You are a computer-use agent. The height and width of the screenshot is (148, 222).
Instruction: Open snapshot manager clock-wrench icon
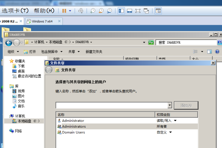click(x=110, y=11)
